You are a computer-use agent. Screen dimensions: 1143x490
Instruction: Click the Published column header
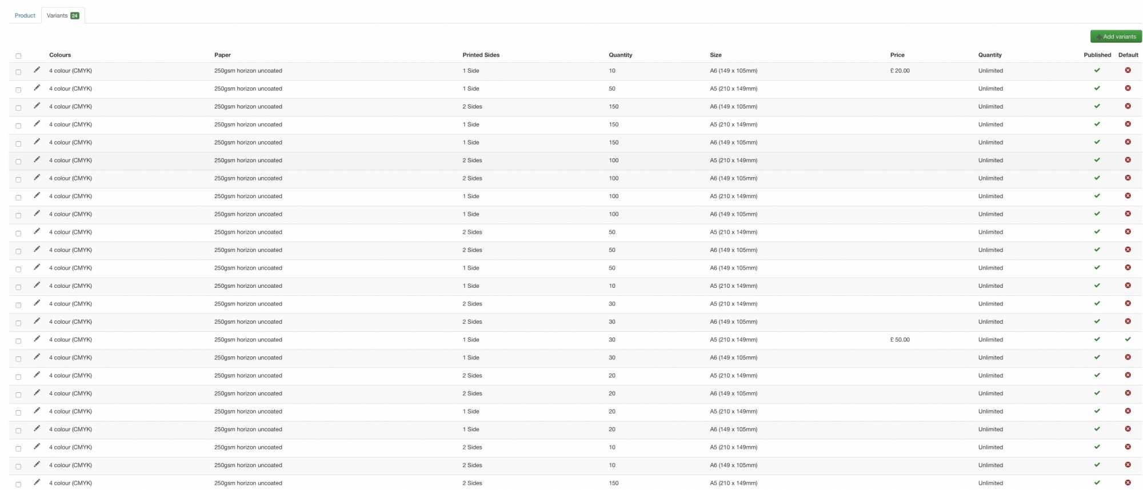(x=1097, y=55)
